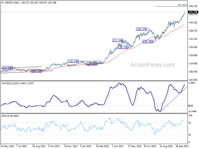This screenshot has width=199, height=149.
Task: Click the MACD(12,26,9) indicator label
Action: [10, 83]
